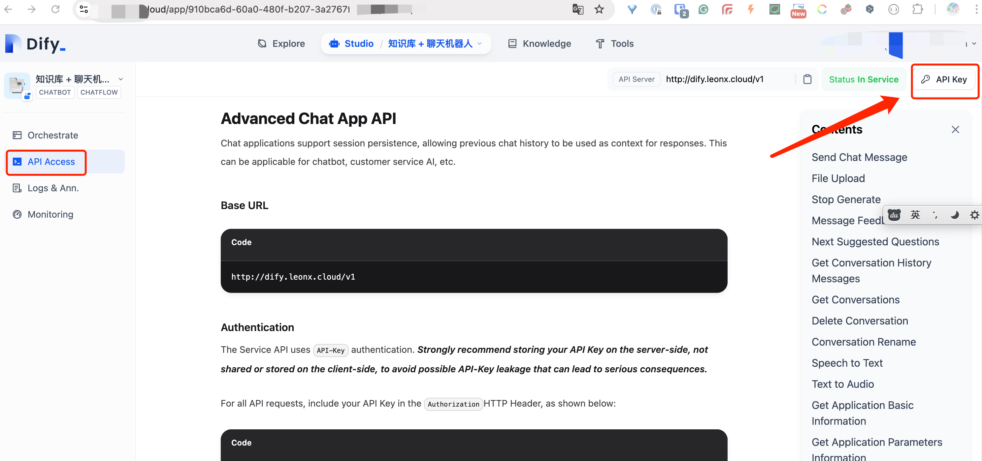The height and width of the screenshot is (461, 982).
Task: Open Logs & Ann. from the sidebar
Action: [x=53, y=188]
